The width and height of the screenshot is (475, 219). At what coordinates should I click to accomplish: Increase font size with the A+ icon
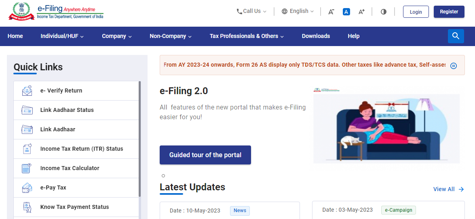point(361,12)
